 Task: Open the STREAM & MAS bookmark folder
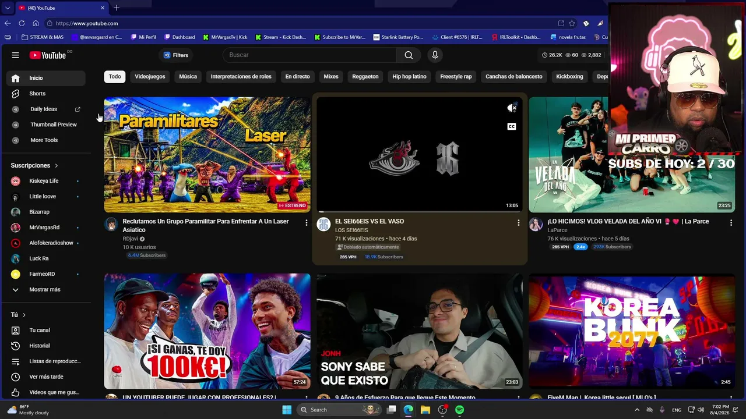[42, 37]
